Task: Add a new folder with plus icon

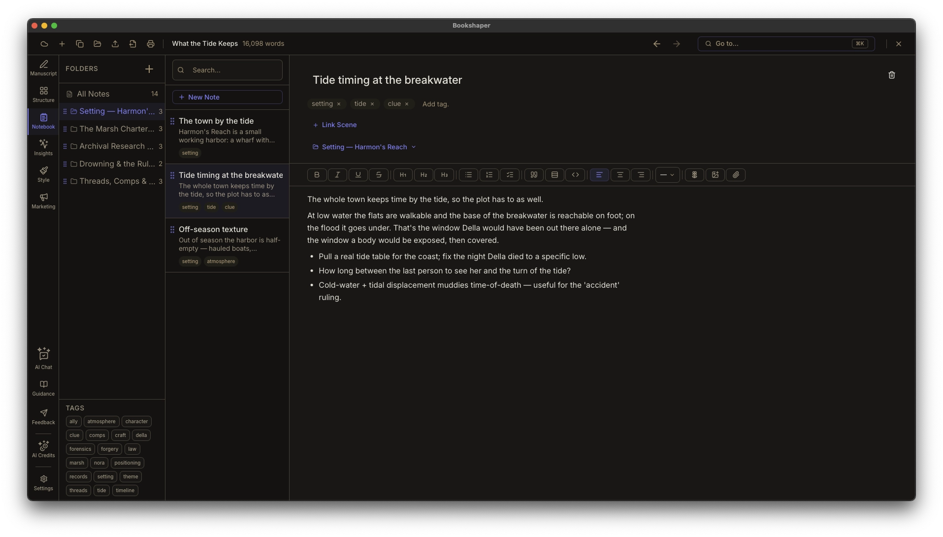Action: 149,69
